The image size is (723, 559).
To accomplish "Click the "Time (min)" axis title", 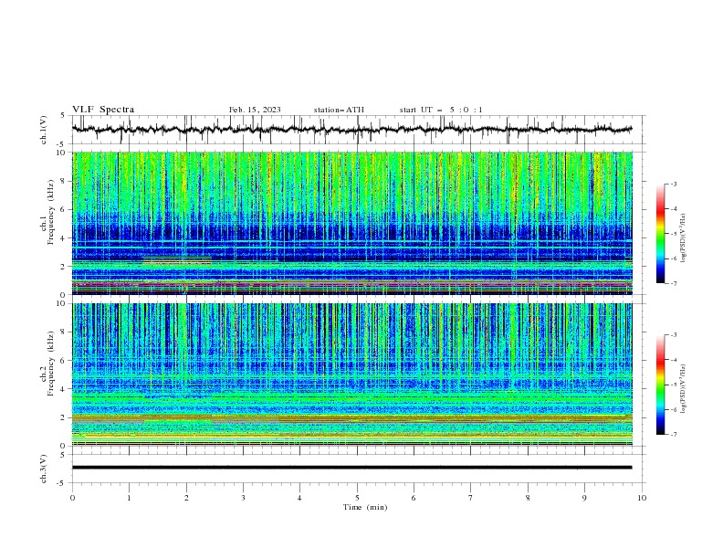I will [x=365, y=507].
